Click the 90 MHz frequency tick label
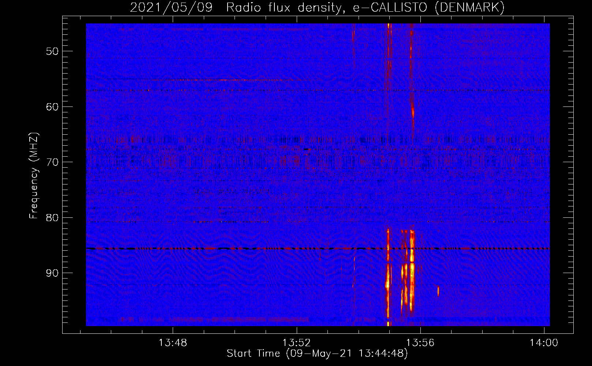Viewport: 592px width, 366px height. click(x=52, y=273)
